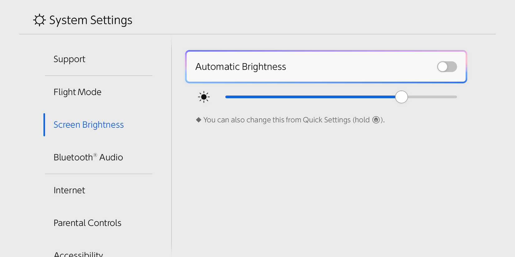Enable Automatic Brightness
This screenshot has height=257, width=515.
point(447,67)
